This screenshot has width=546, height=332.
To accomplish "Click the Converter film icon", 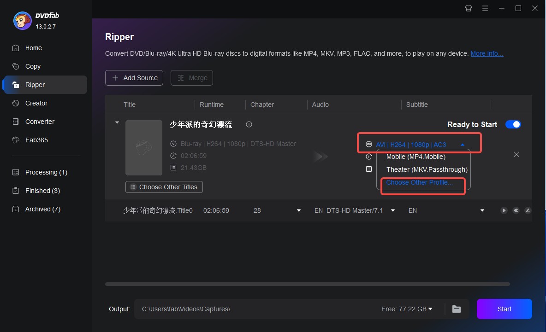I will pos(16,122).
